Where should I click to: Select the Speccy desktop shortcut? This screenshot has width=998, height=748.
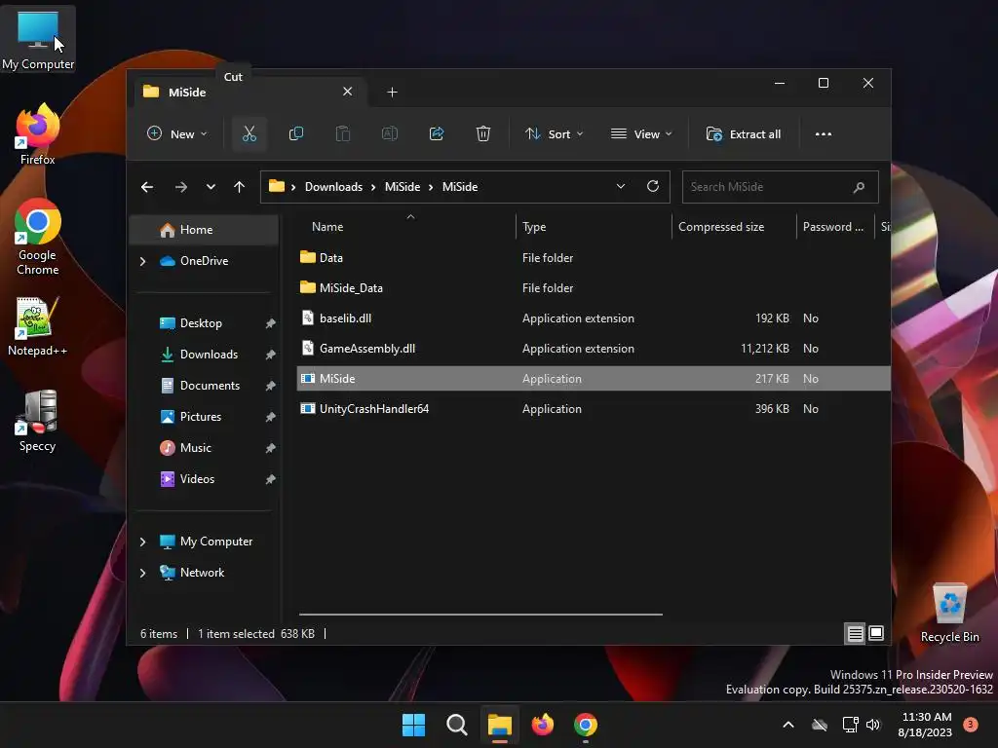click(38, 421)
